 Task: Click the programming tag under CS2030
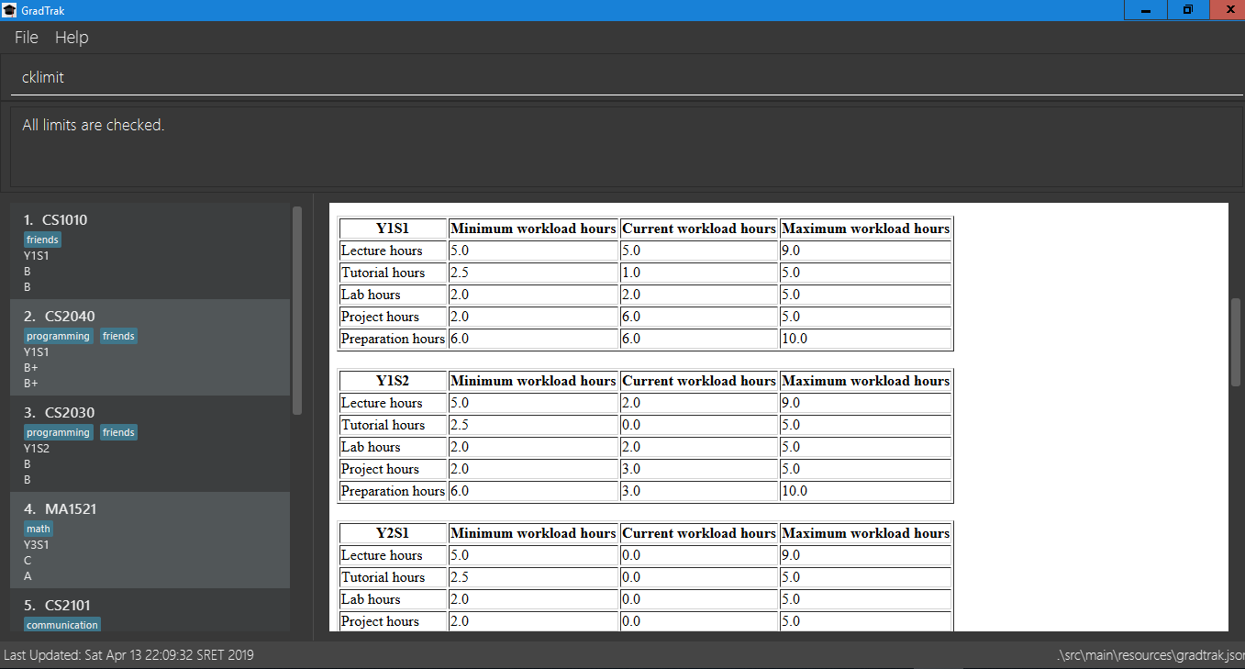[59, 432]
